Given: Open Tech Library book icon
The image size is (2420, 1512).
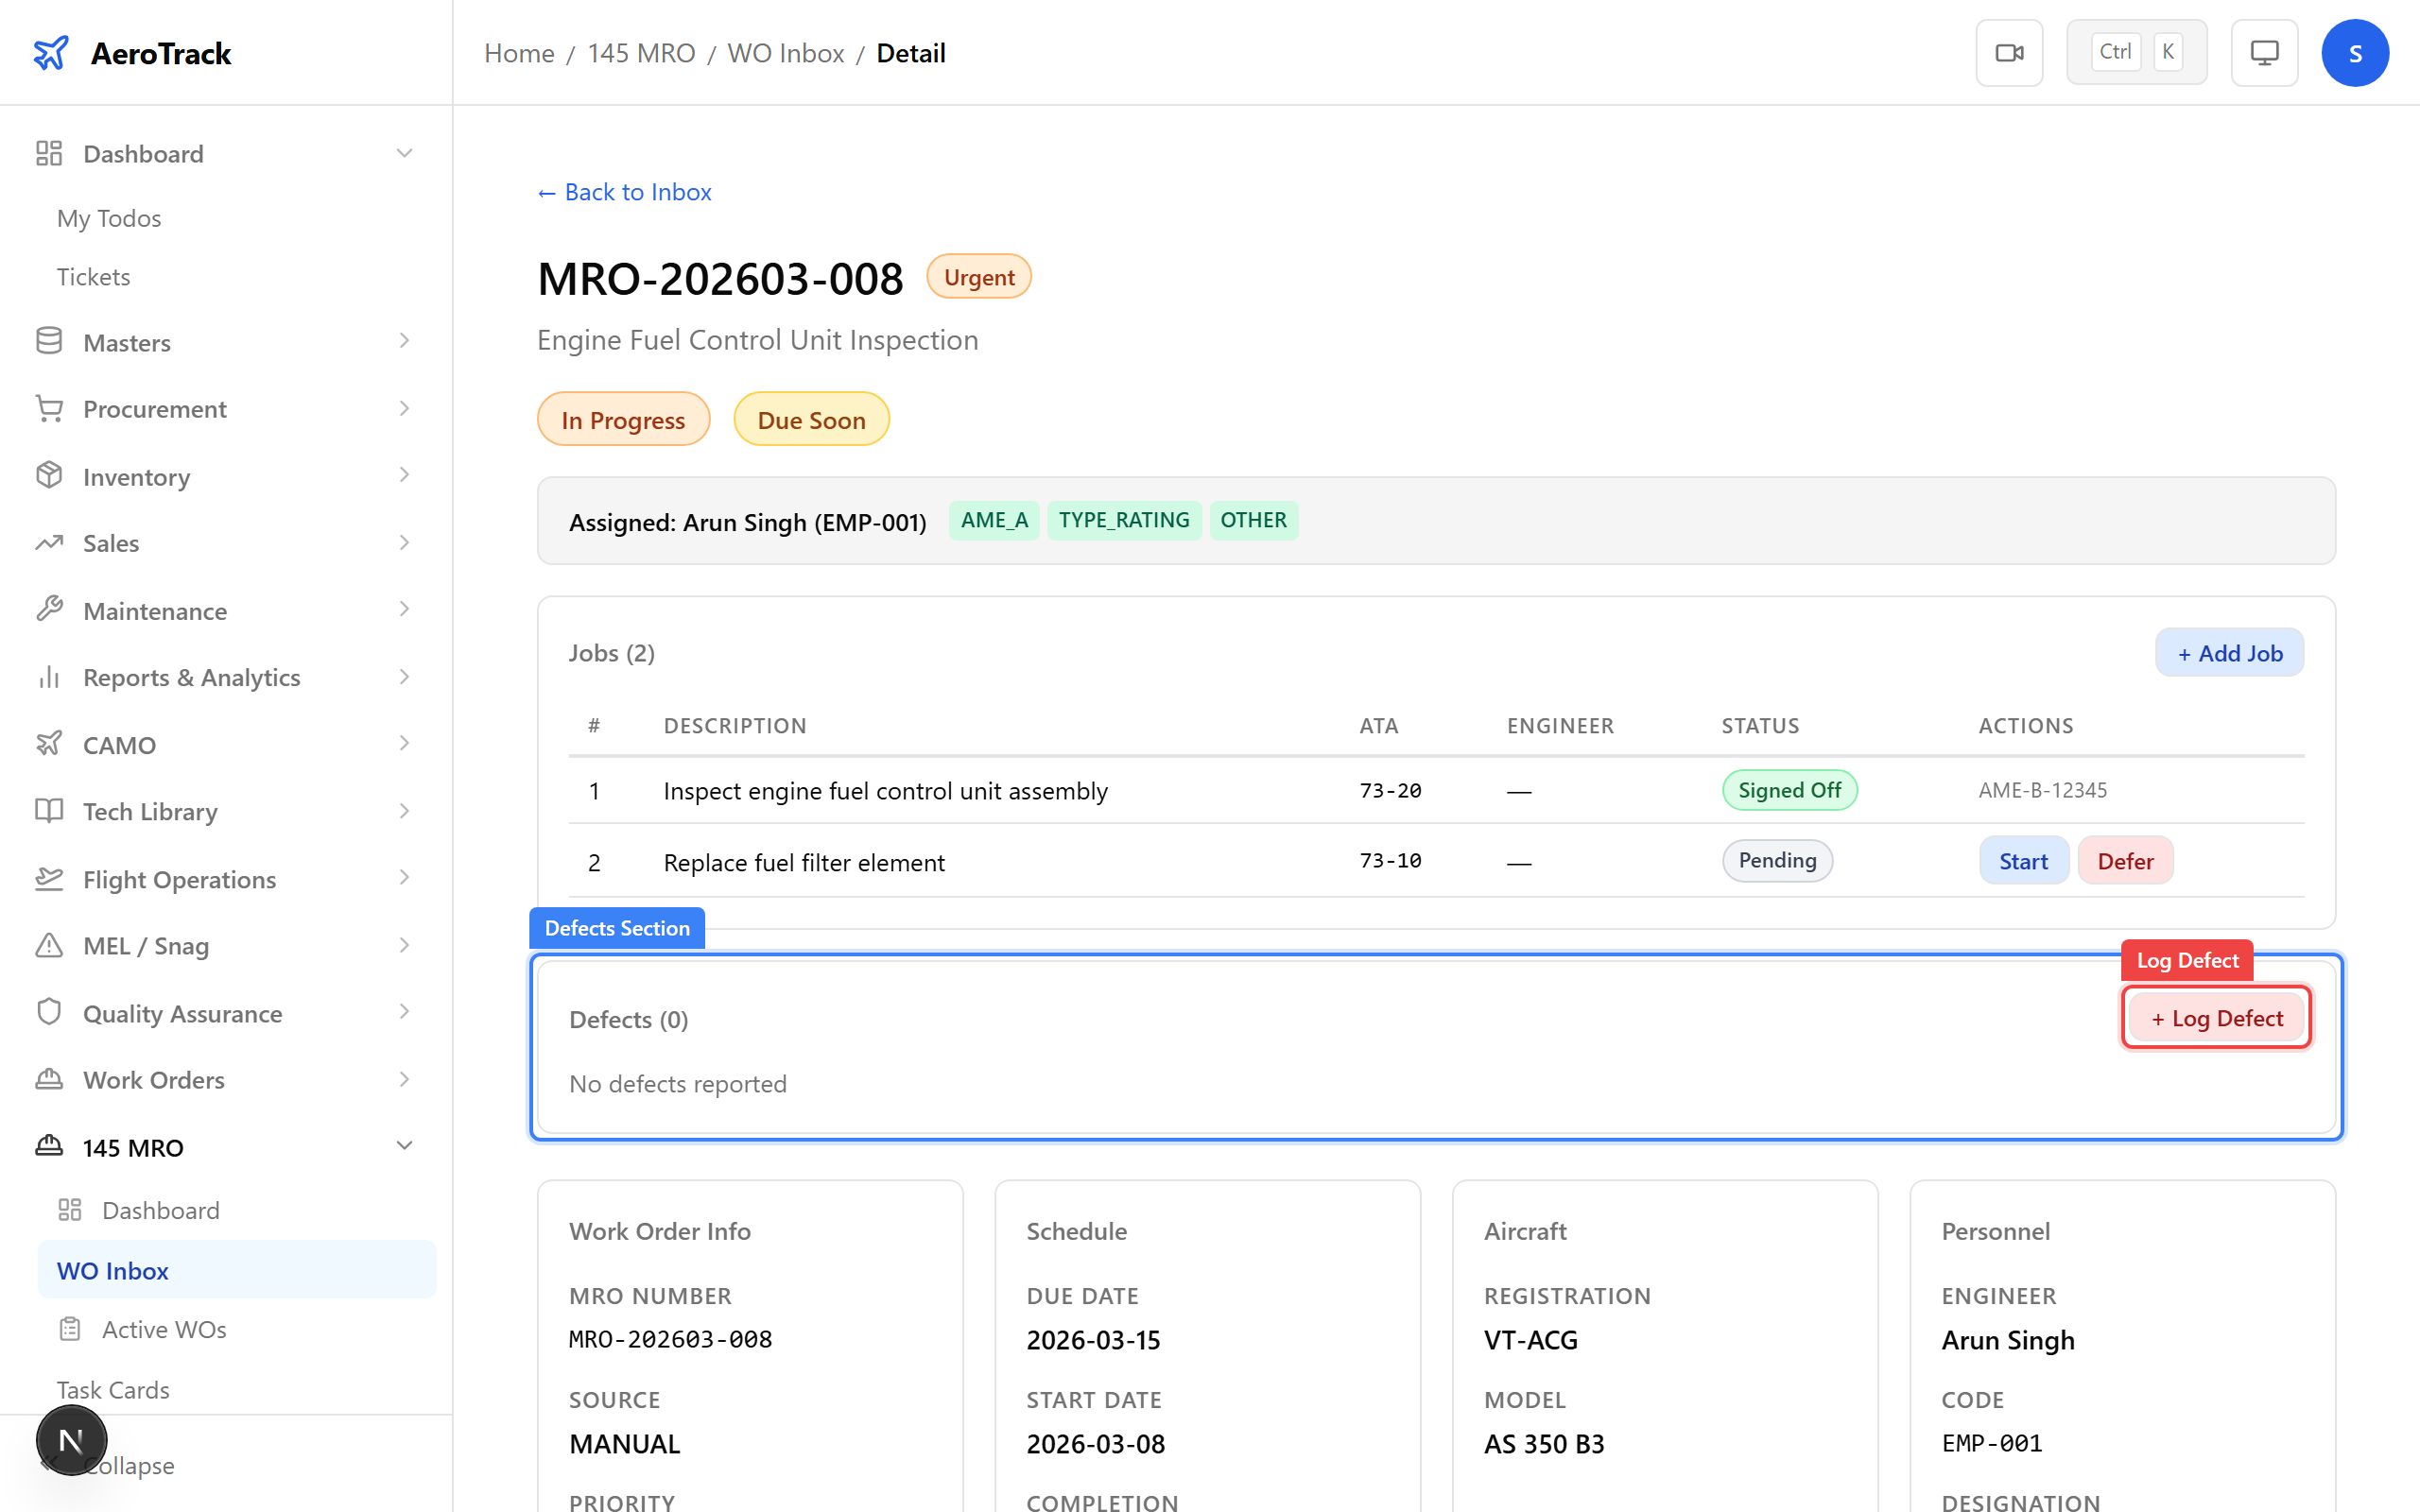Looking at the screenshot, I should pyautogui.click(x=49, y=811).
